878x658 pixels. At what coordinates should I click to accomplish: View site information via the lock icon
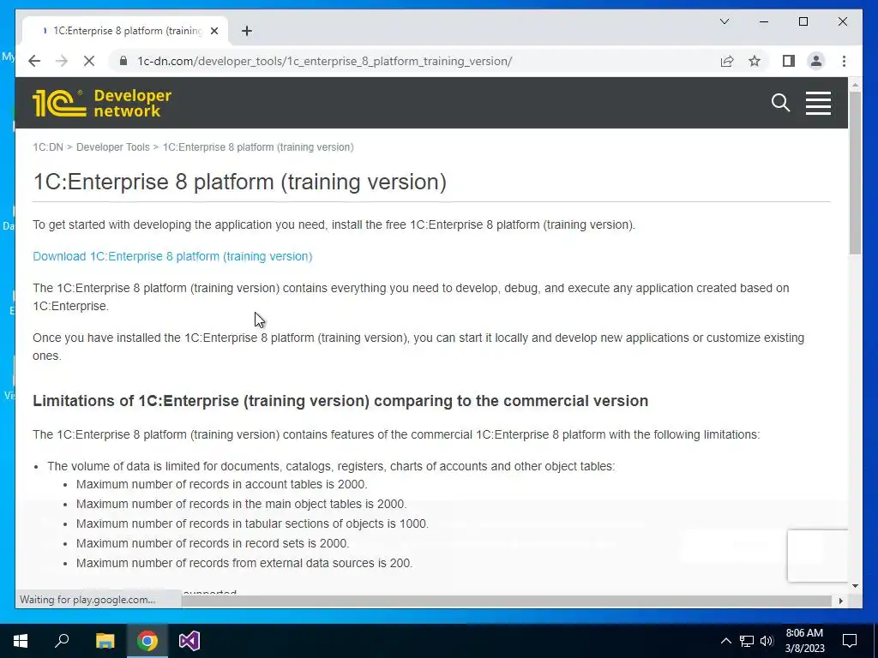tap(123, 61)
